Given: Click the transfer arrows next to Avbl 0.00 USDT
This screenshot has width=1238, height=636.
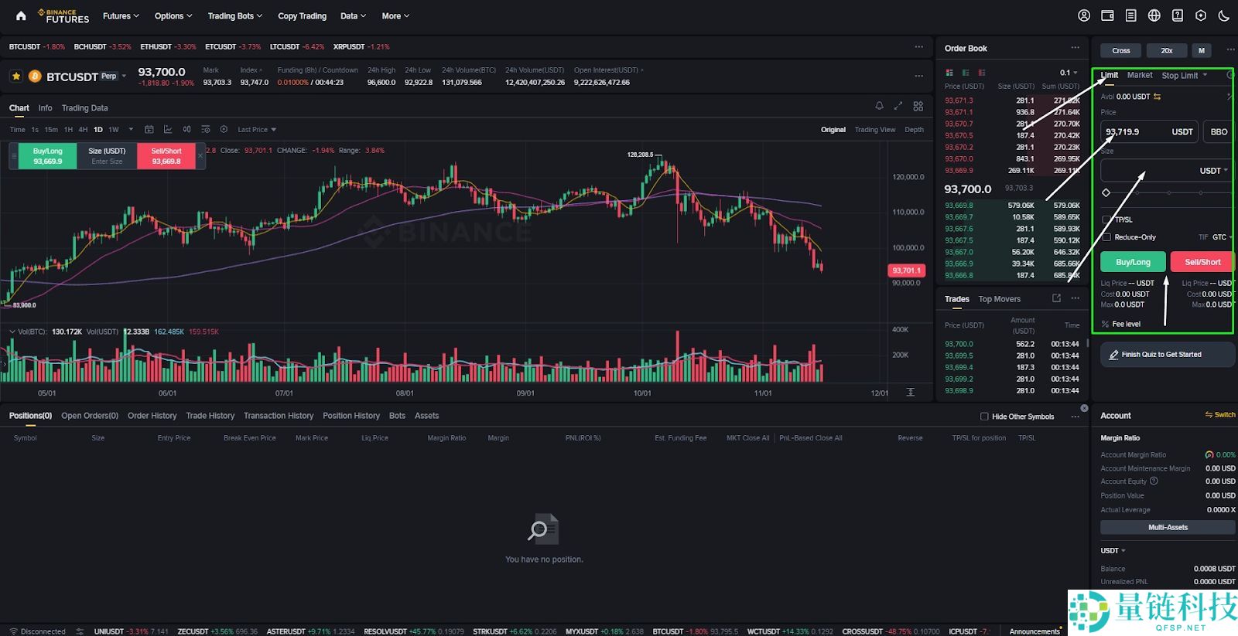Looking at the screenshot, I should click(1158, 97).
